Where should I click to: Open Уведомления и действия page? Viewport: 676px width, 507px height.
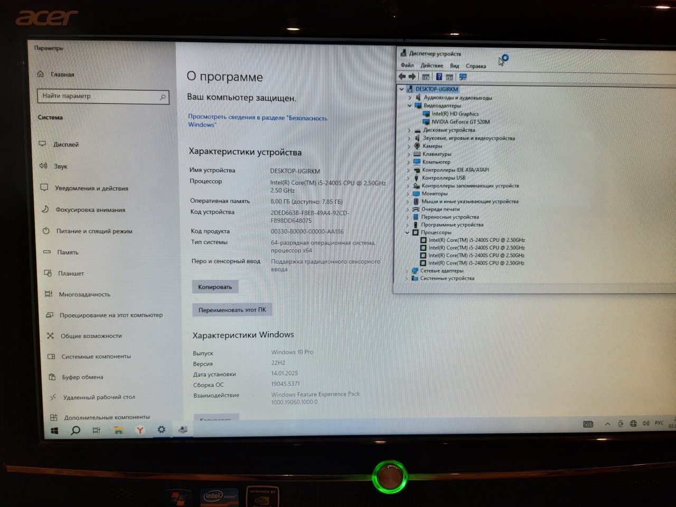coord(91,188)
